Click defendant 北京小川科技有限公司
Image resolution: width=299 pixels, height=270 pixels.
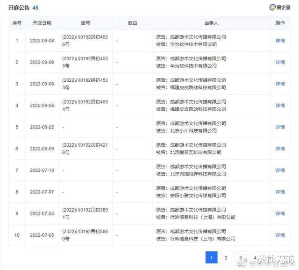coord(193,131)
